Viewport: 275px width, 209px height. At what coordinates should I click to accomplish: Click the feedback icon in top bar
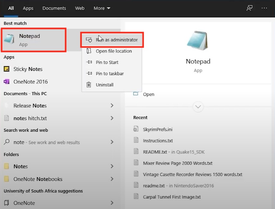point(249,8)
